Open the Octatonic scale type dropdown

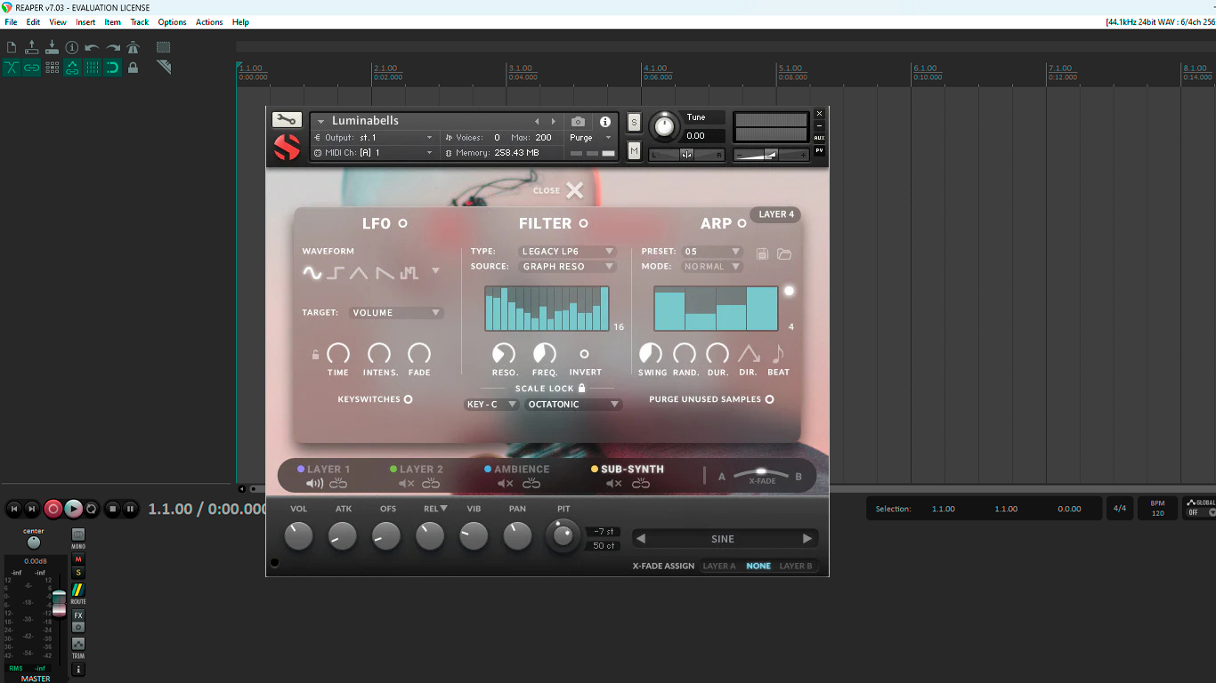(x=573, y=405)
